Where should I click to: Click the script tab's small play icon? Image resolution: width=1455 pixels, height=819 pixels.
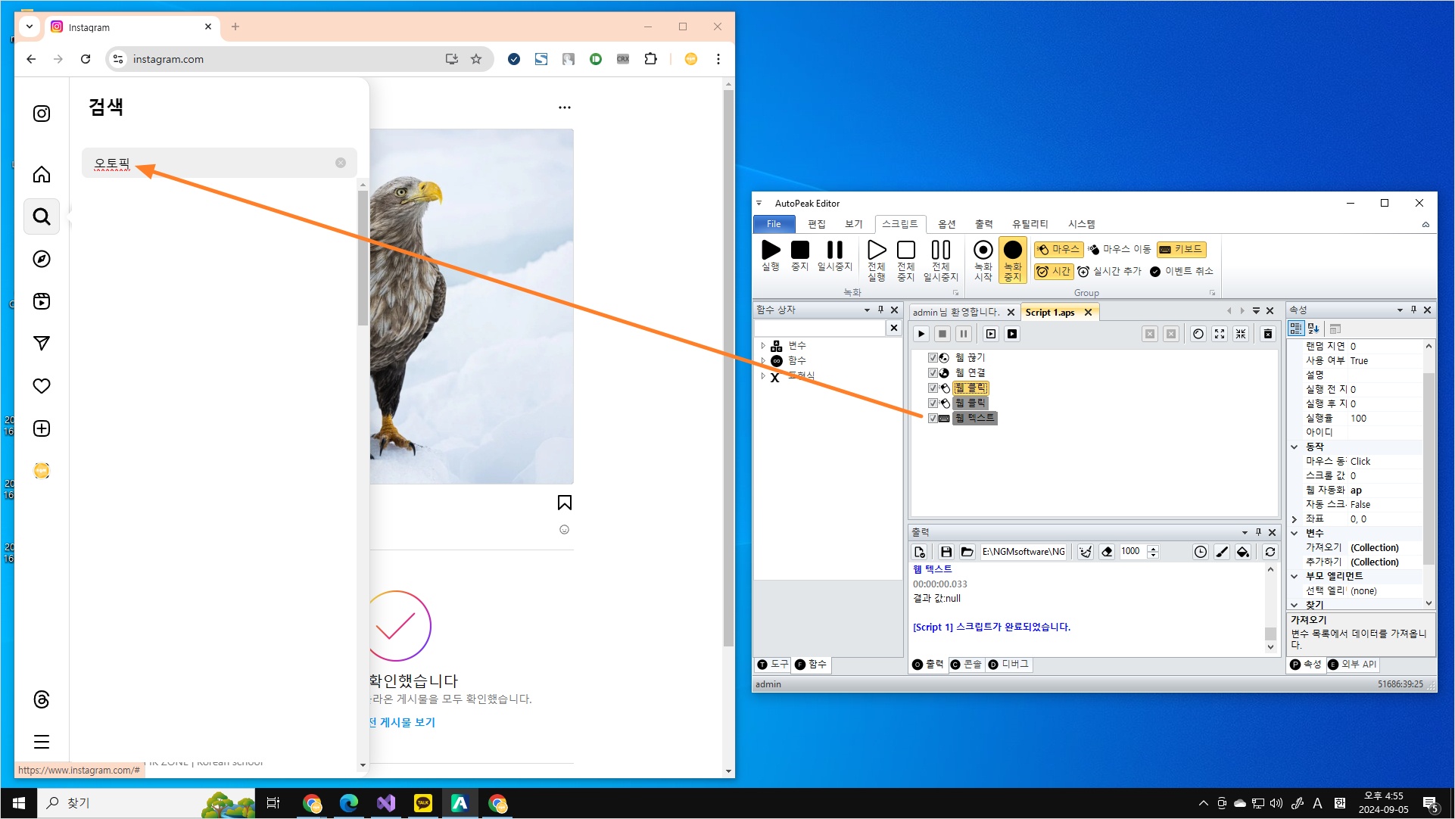(921, 334)
